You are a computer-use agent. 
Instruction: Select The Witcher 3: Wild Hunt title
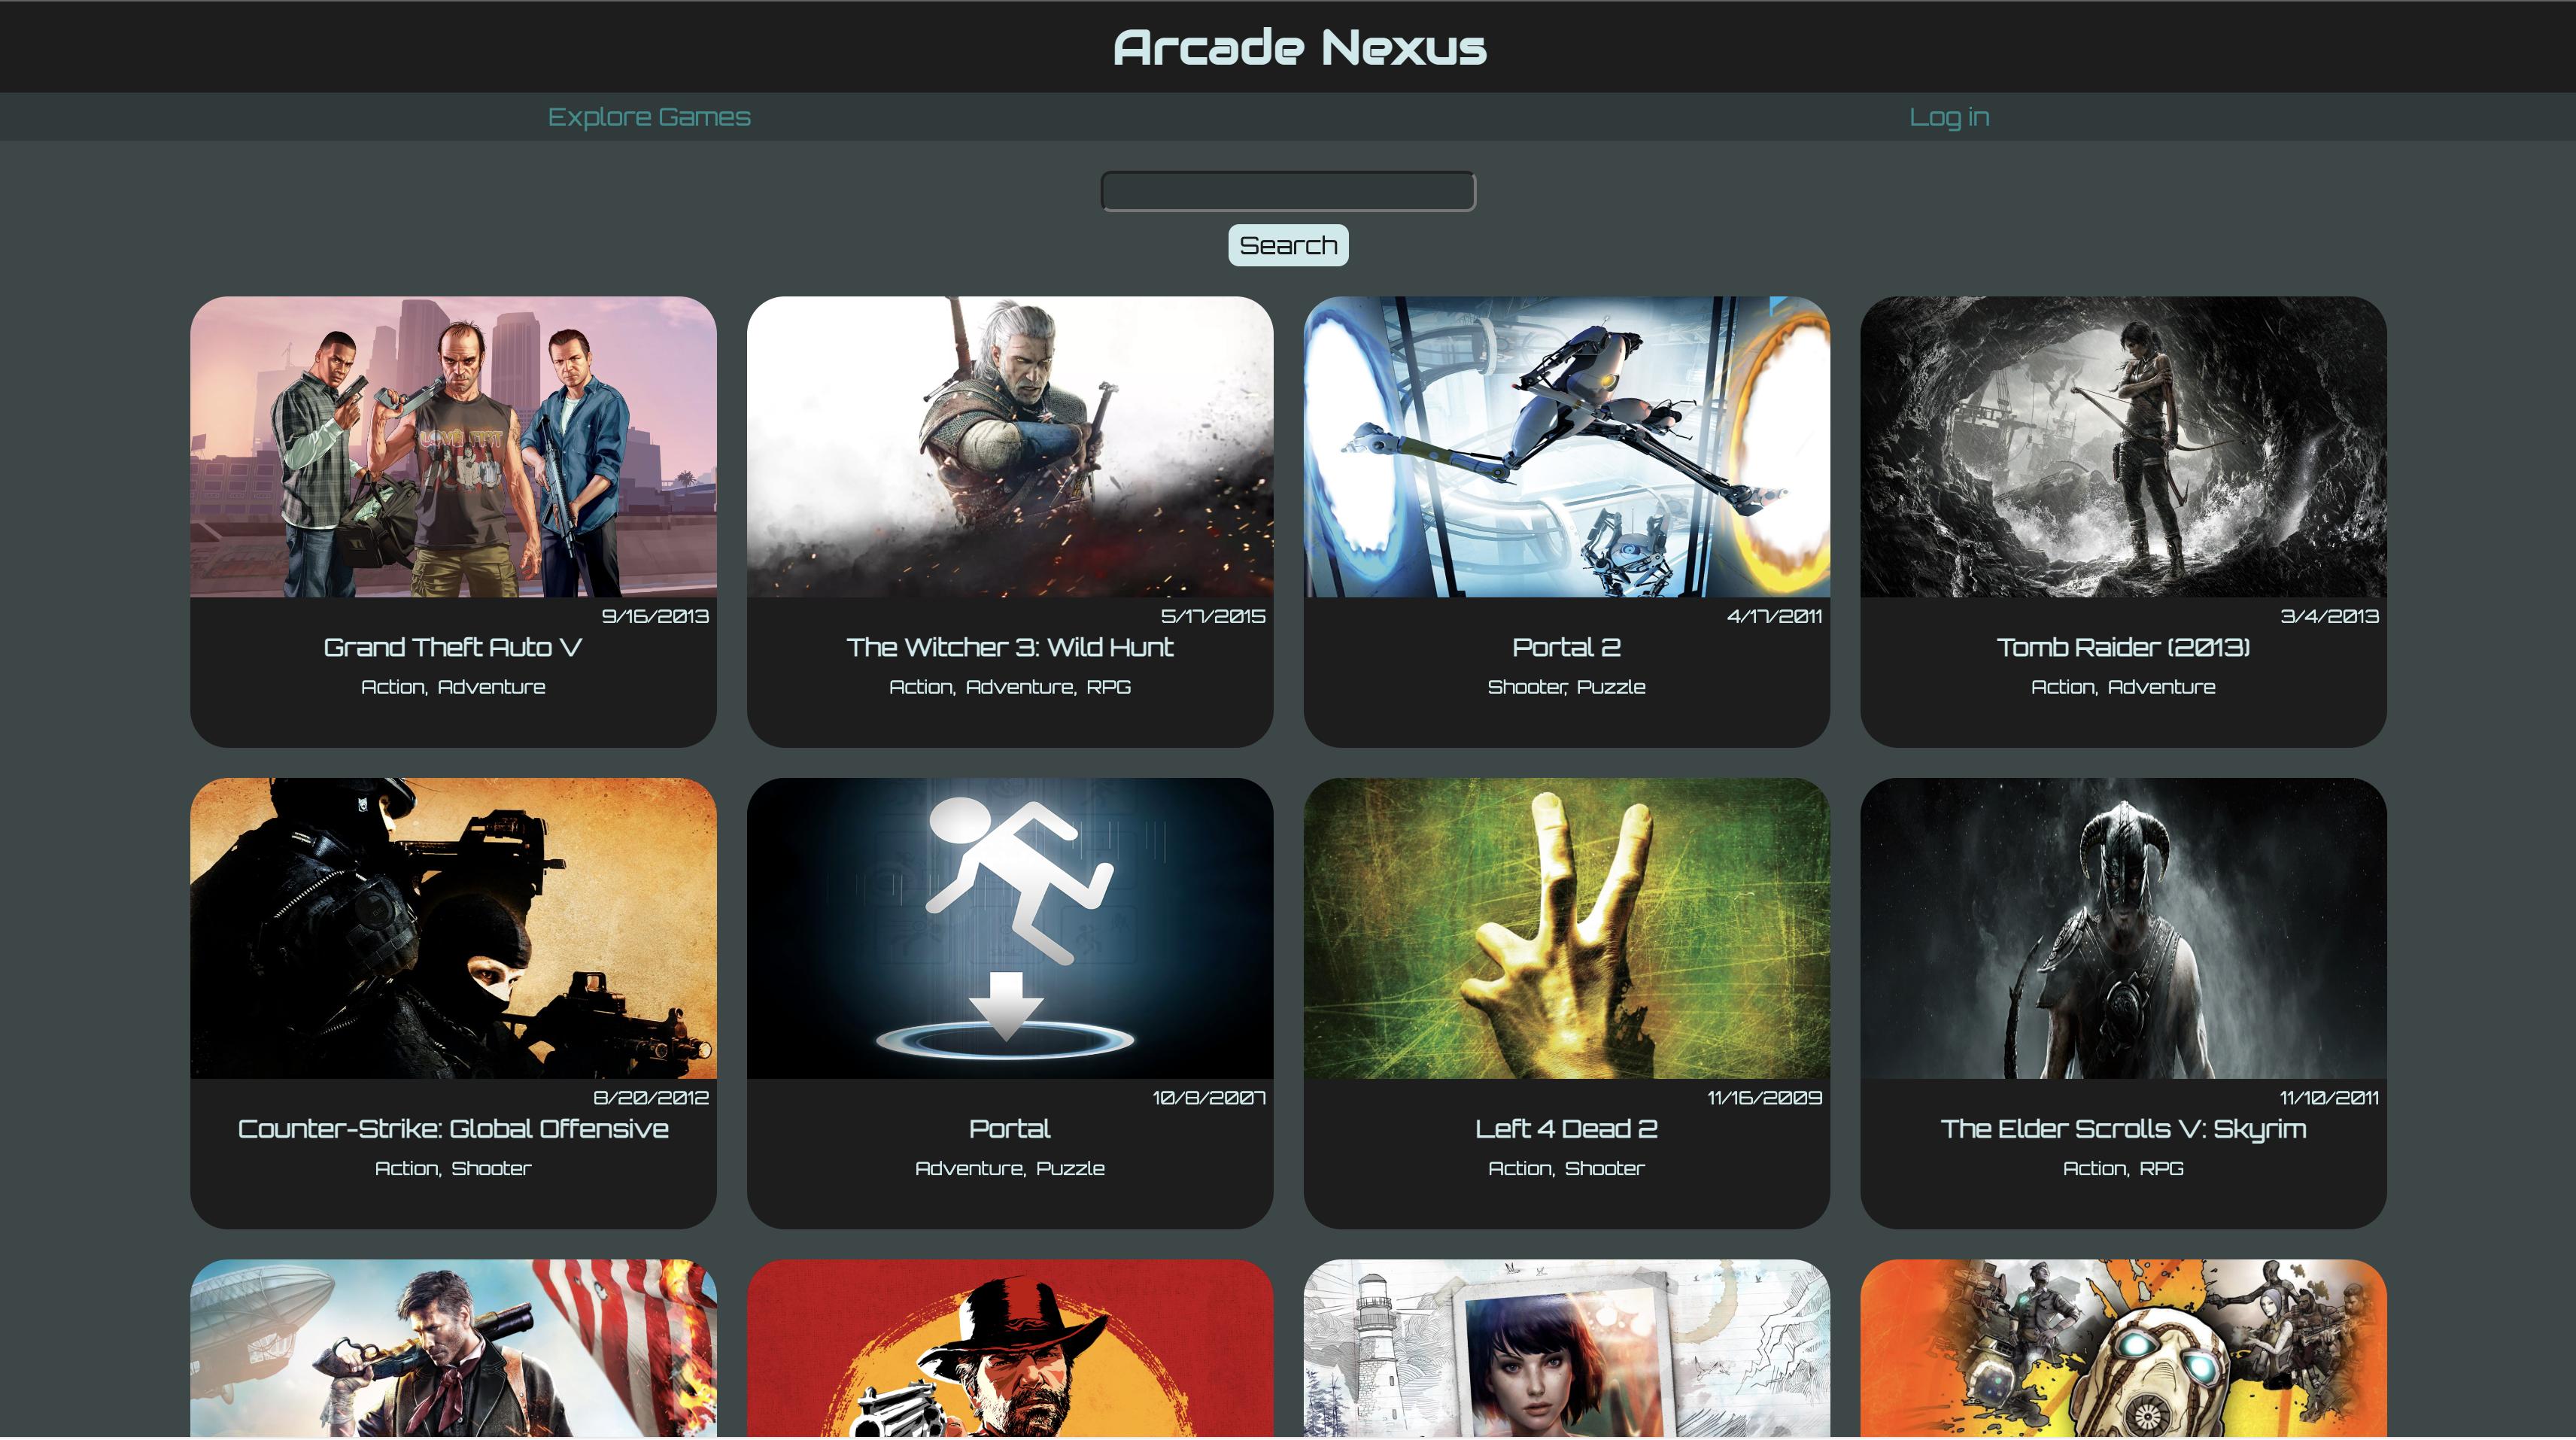(1010, 647)
